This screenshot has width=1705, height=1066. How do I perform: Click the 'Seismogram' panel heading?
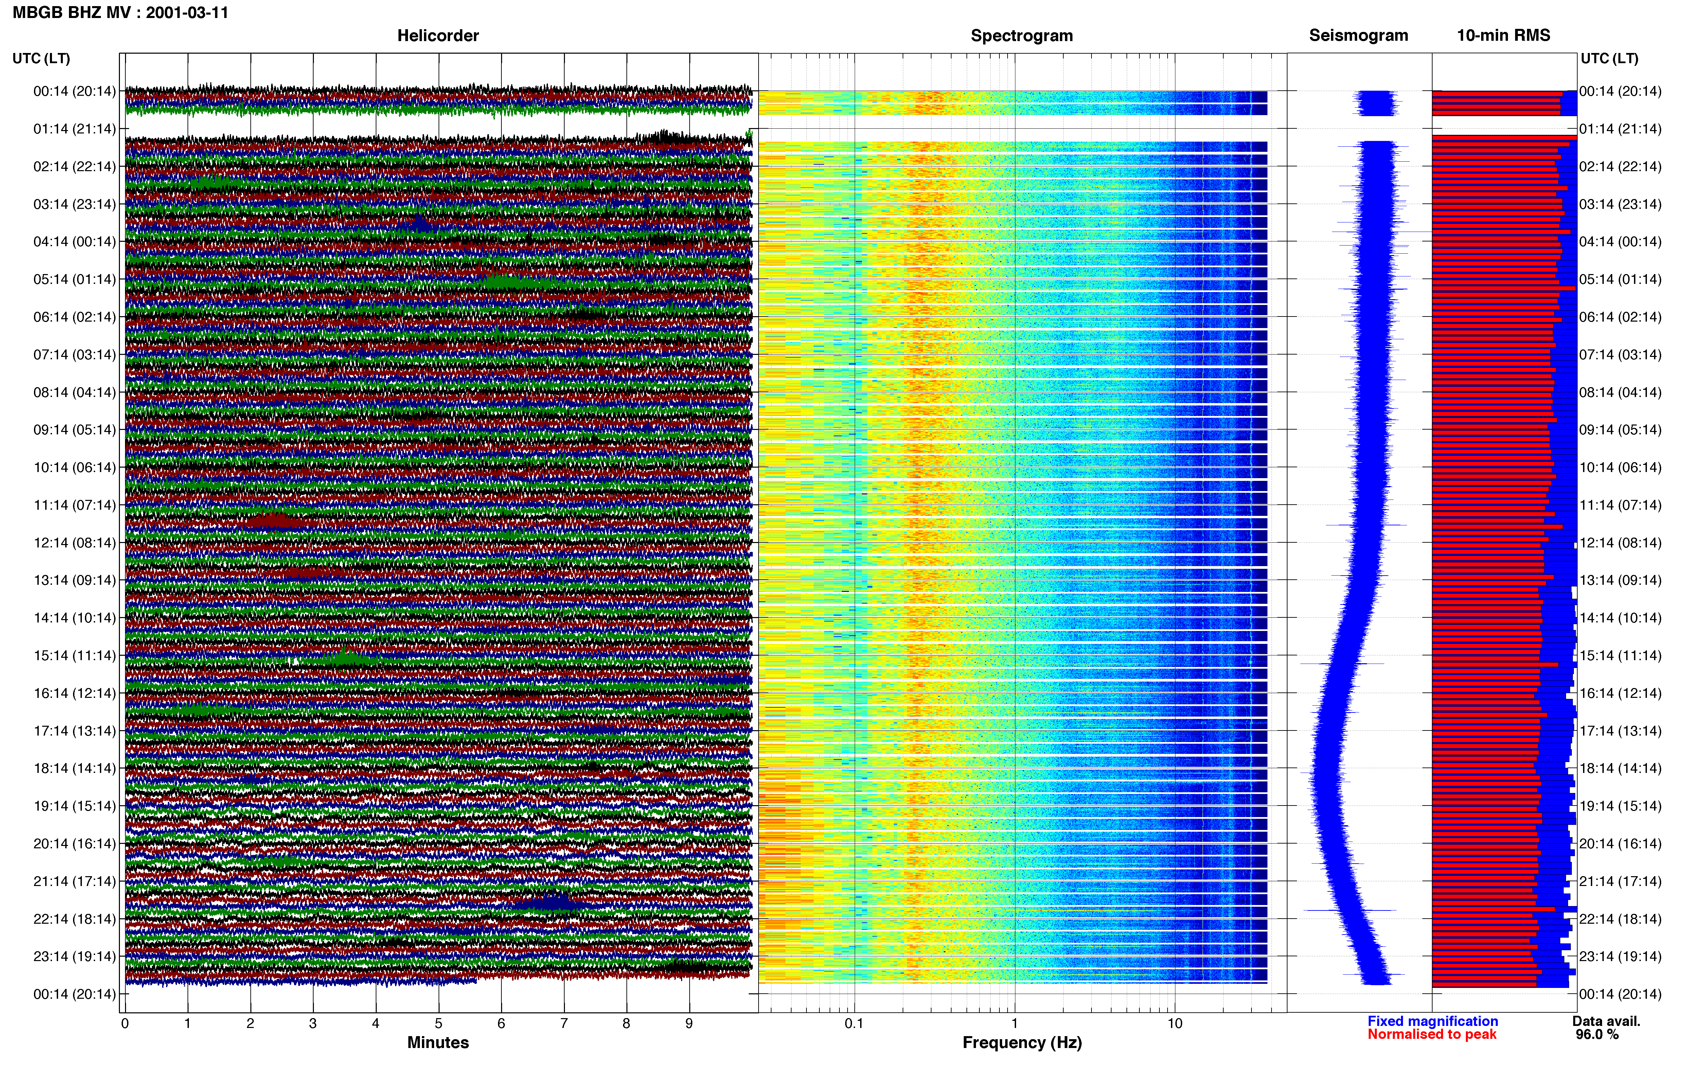click(1359, 35)
